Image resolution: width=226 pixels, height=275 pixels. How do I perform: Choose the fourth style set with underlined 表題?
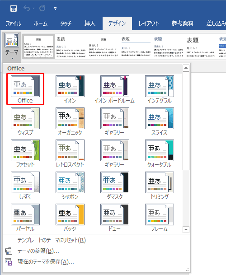(x=136, y=47)
